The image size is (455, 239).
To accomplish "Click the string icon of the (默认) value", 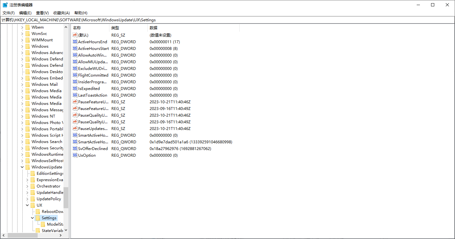I will tap(75, 35).
